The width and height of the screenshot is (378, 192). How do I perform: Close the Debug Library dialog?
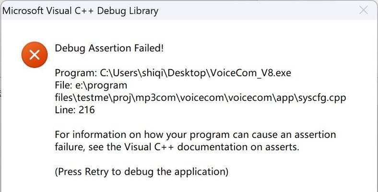pyautogui.click(x=363, y=10)
